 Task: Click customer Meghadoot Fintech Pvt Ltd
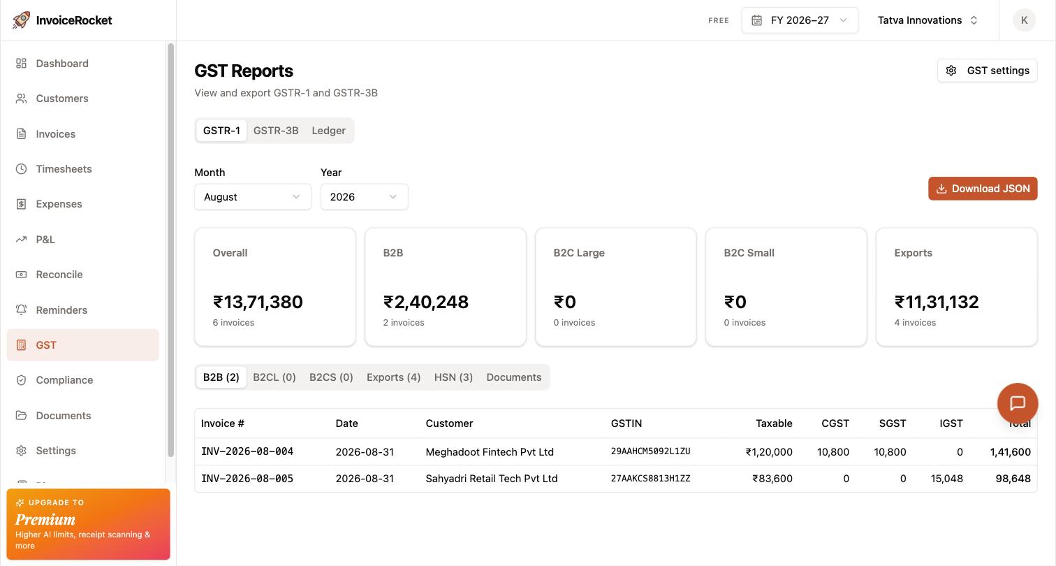(x=490, y=452)
